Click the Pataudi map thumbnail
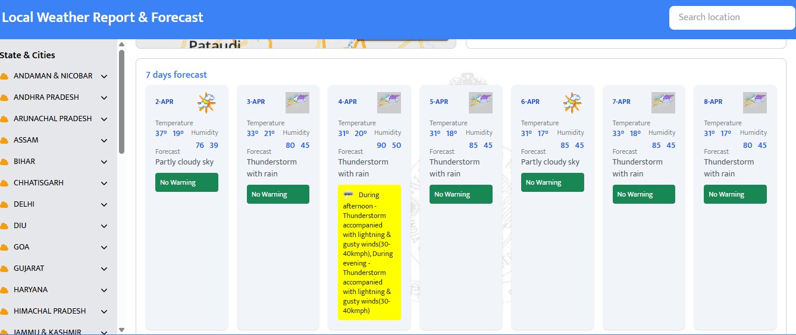The height and width of the screenshot is (335, 796). pyautogui.click(x=296, y=44)
